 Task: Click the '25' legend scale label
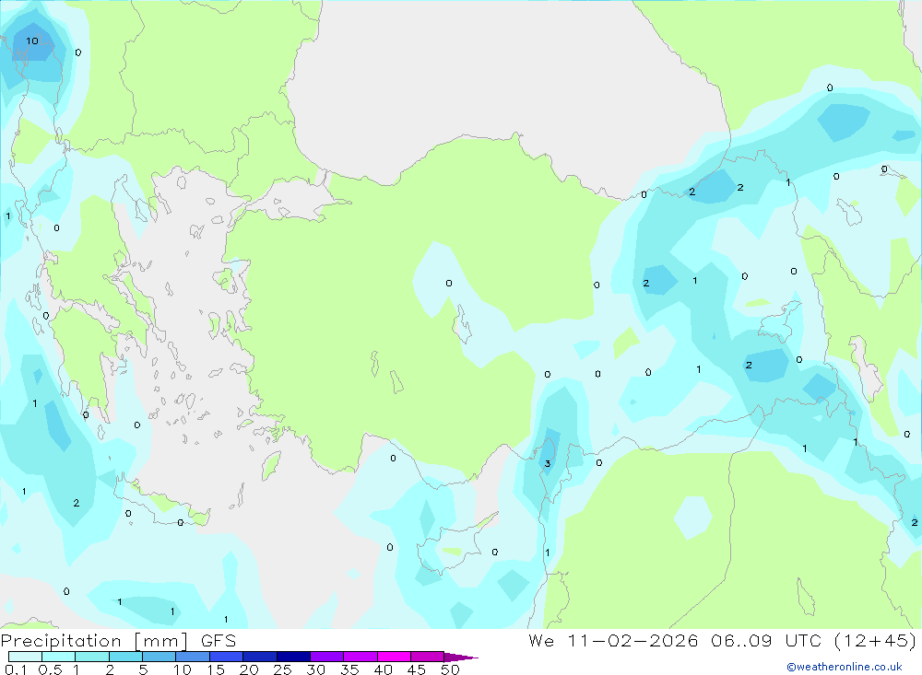click(x=282, y=669)
